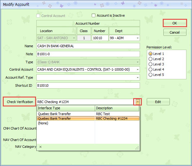
Task: Choose RBC Checking #1234 list entry
Action: pos(88,118)
